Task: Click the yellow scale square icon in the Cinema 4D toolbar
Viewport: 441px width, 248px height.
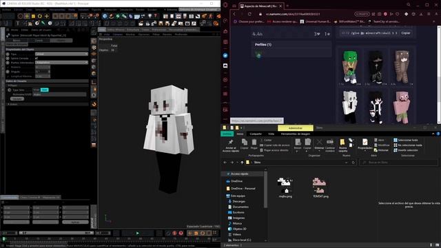Action: [x=33, y=17]
